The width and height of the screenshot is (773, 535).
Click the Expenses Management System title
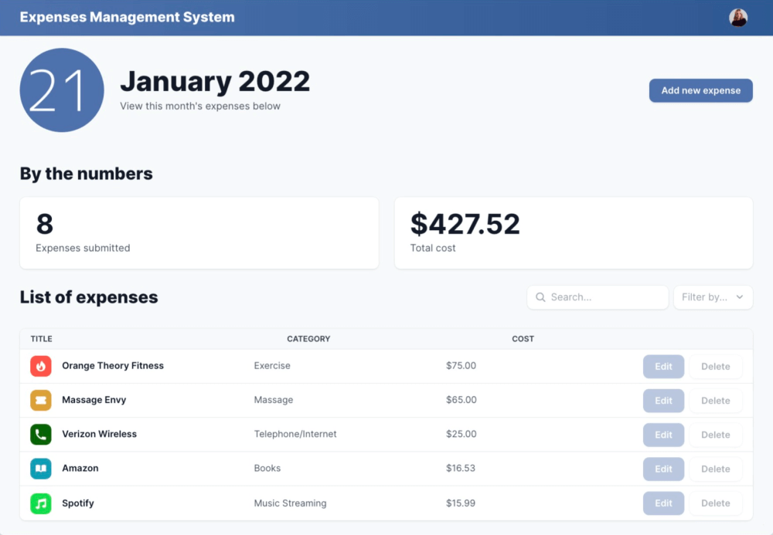(x=128, y=17)
